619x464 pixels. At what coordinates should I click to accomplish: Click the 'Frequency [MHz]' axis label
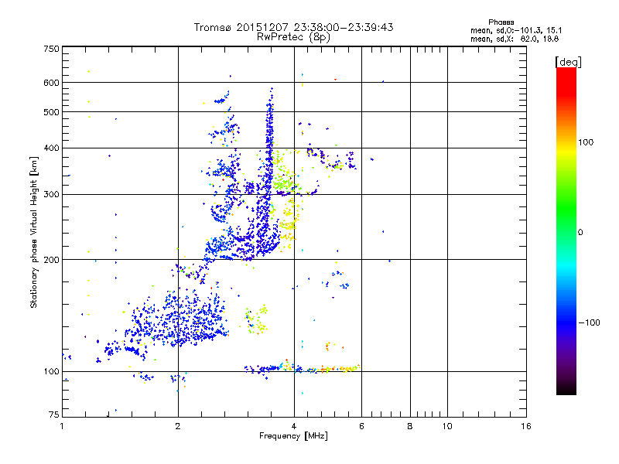[x=293, y=436]
